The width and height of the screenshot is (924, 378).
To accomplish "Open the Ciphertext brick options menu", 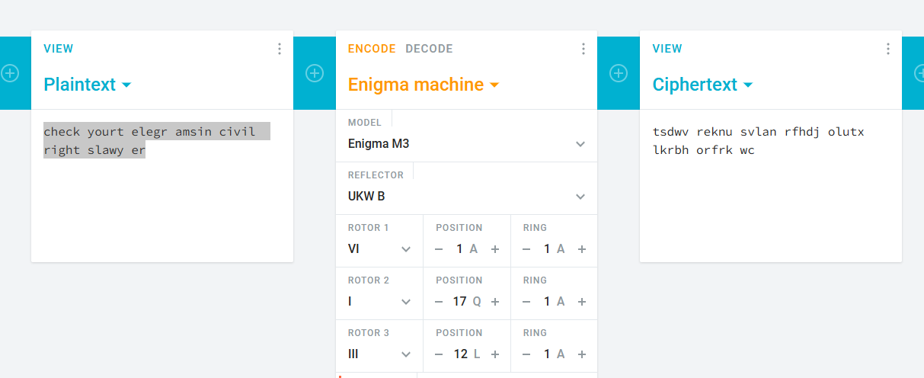I will click(888, 49).
